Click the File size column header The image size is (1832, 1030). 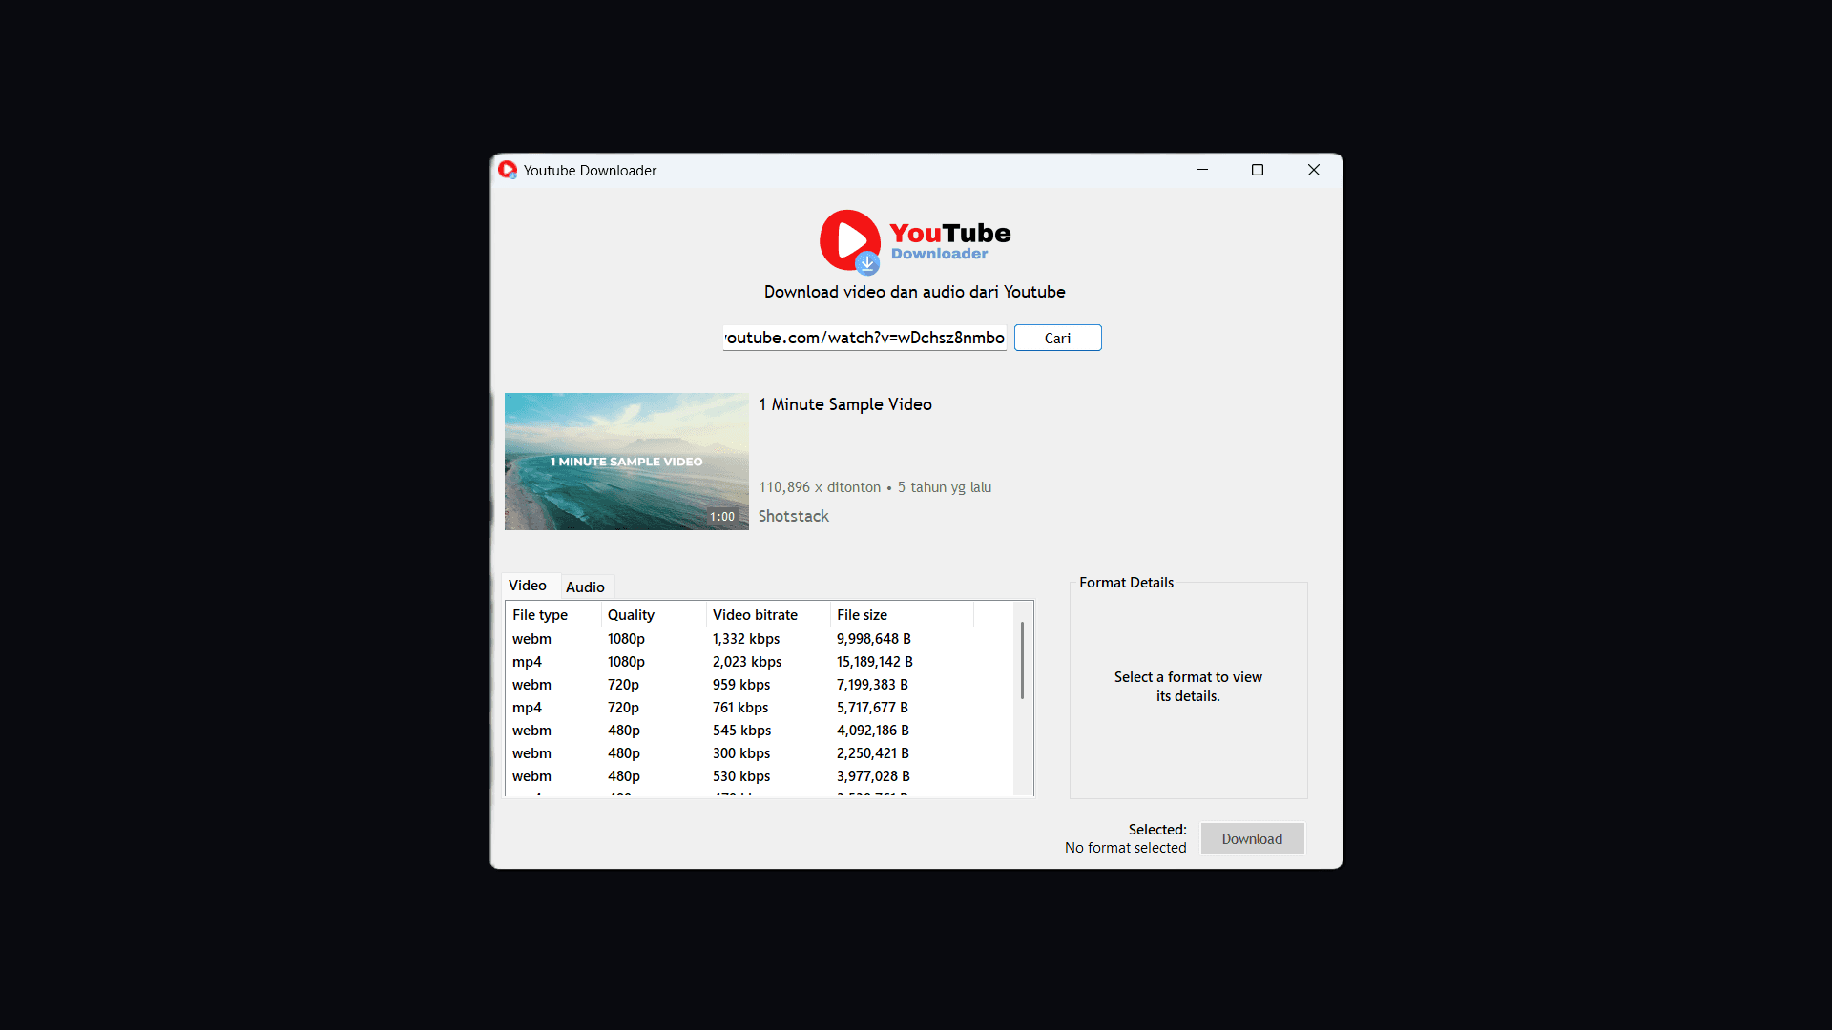tap(902, 615)
